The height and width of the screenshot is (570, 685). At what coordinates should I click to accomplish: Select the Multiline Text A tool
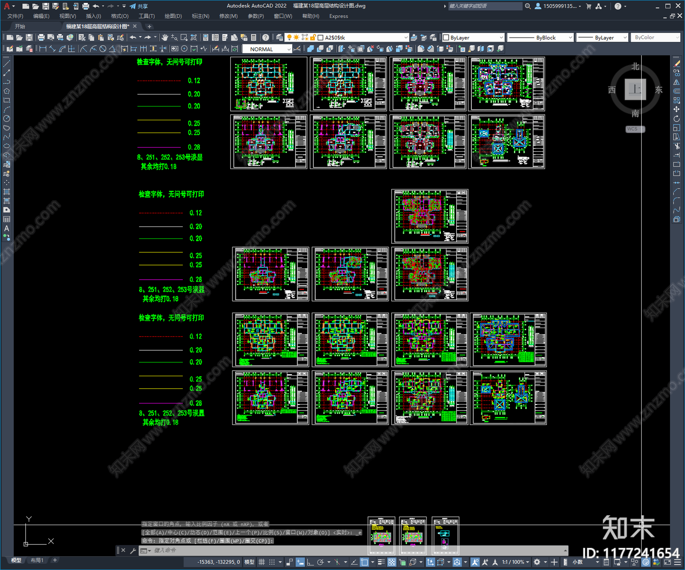click(x=6, y=228)
